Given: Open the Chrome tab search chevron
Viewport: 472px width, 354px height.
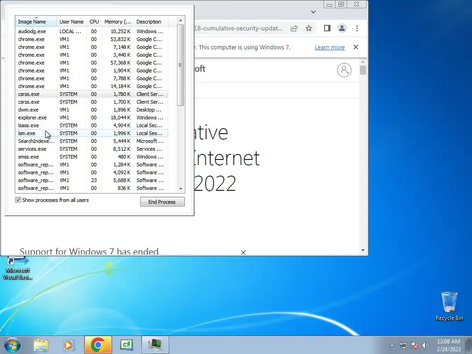Looking at the screenshot, I should point(313,12).
